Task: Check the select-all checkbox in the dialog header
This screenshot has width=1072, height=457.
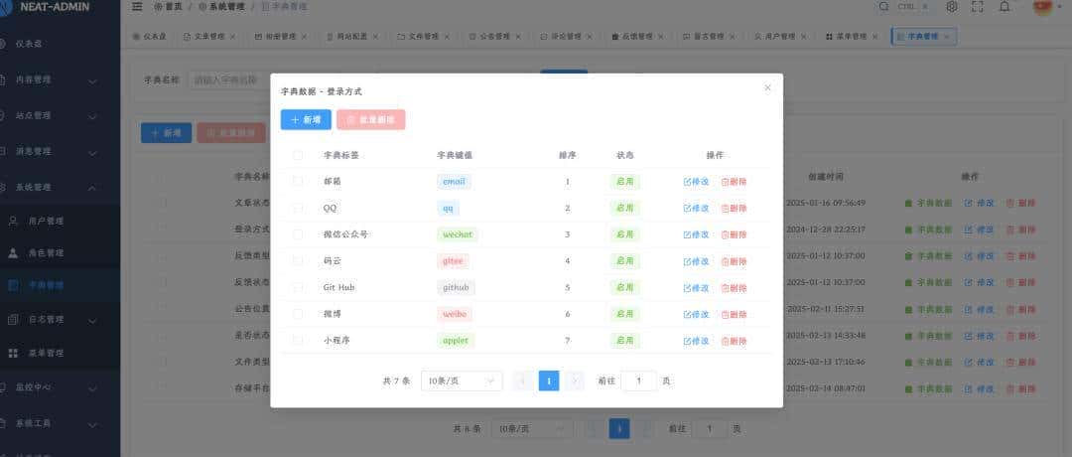Action: tap(298, 155)
